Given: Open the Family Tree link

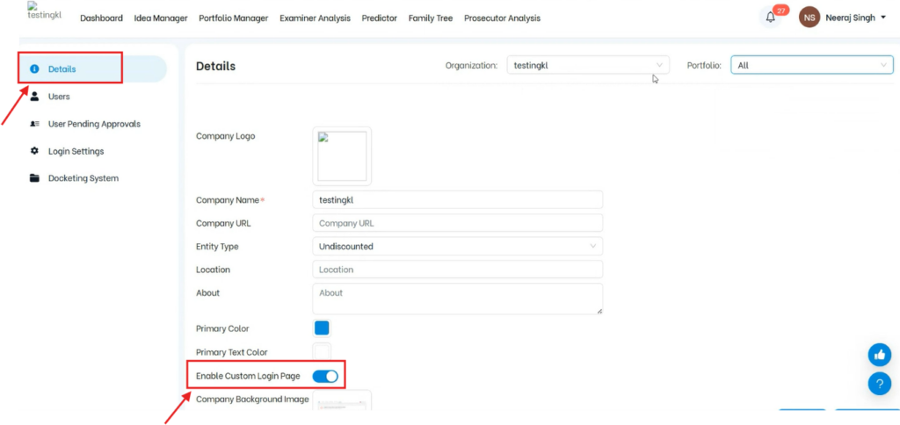Looking at the screenshot, I should (431, 18).
